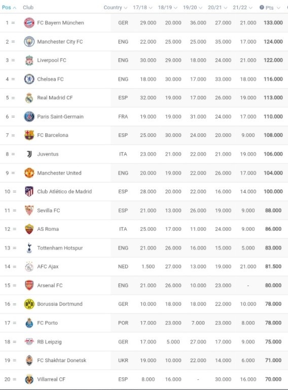Image resolution: width=288 pixels, height=390 pixels.
Task: Click the AFC Ajax crest icon
Action: click(x=29, y=267)
